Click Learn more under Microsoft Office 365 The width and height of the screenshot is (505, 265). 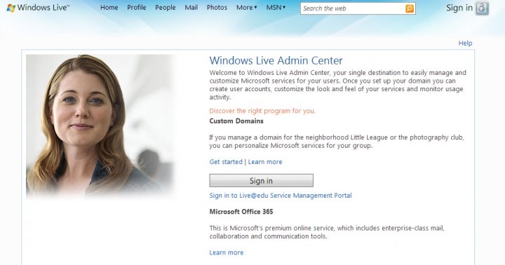click(227, 253)
